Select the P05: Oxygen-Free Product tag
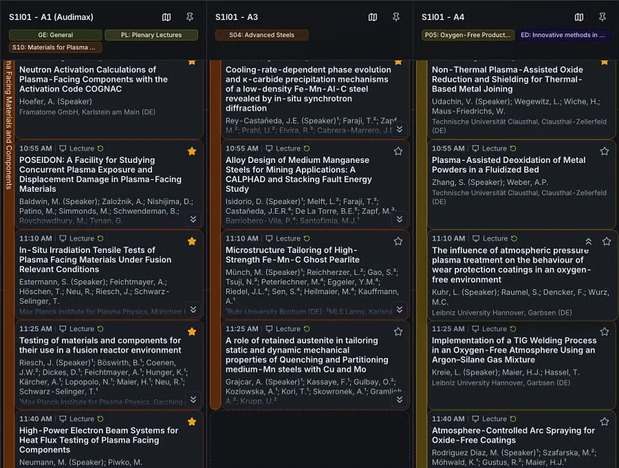 click(468, 35)
